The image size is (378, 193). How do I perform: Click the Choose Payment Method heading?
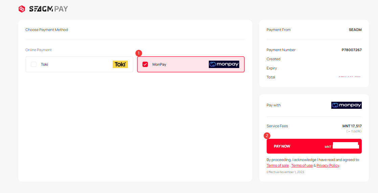[x=47, y=30]
